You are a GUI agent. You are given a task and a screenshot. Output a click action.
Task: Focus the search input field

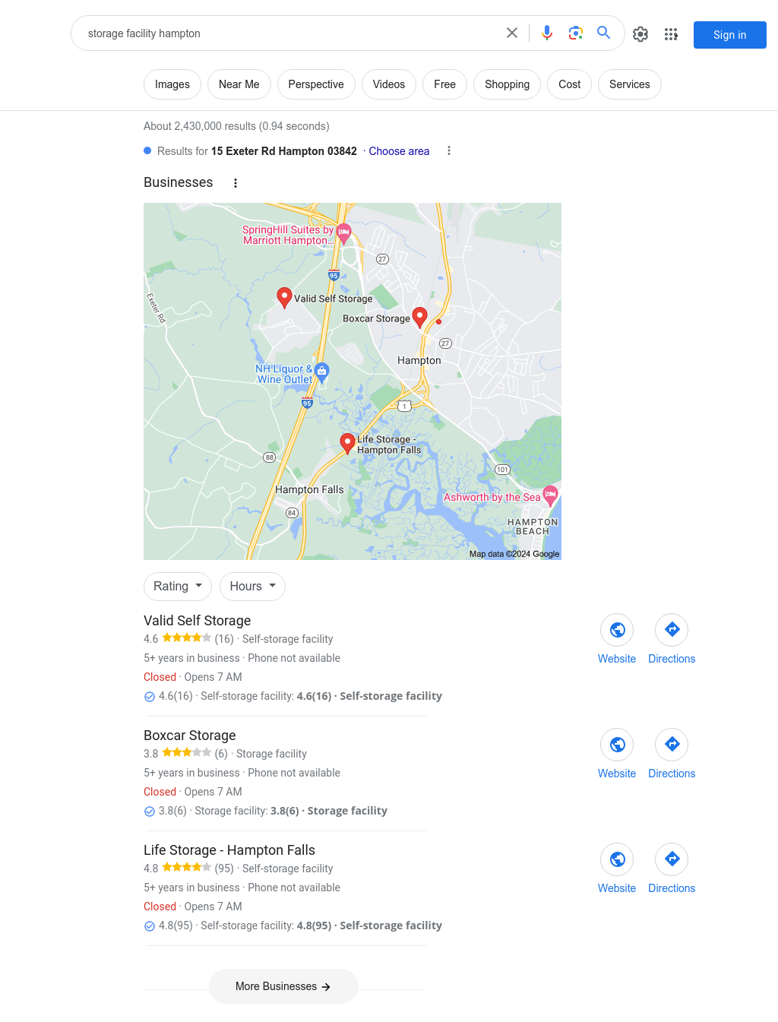click(x=289, y=33)
